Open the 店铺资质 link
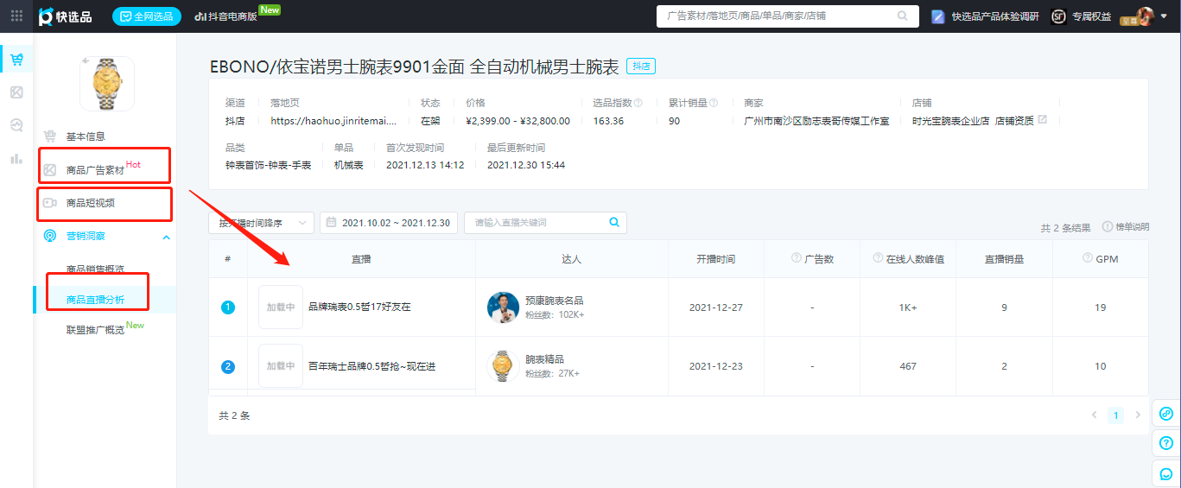1181x488 pixels. [1014, 121]
